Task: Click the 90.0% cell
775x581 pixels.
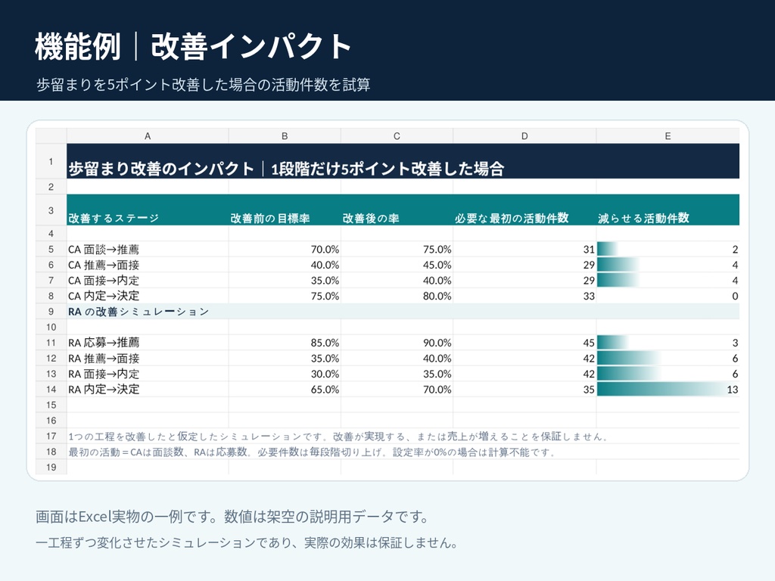Action: point(397,343)
